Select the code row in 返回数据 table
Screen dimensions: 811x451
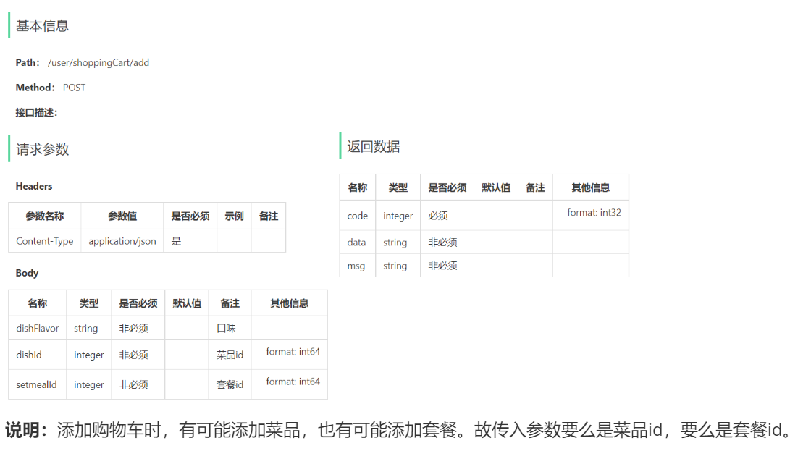pos(484,216)
